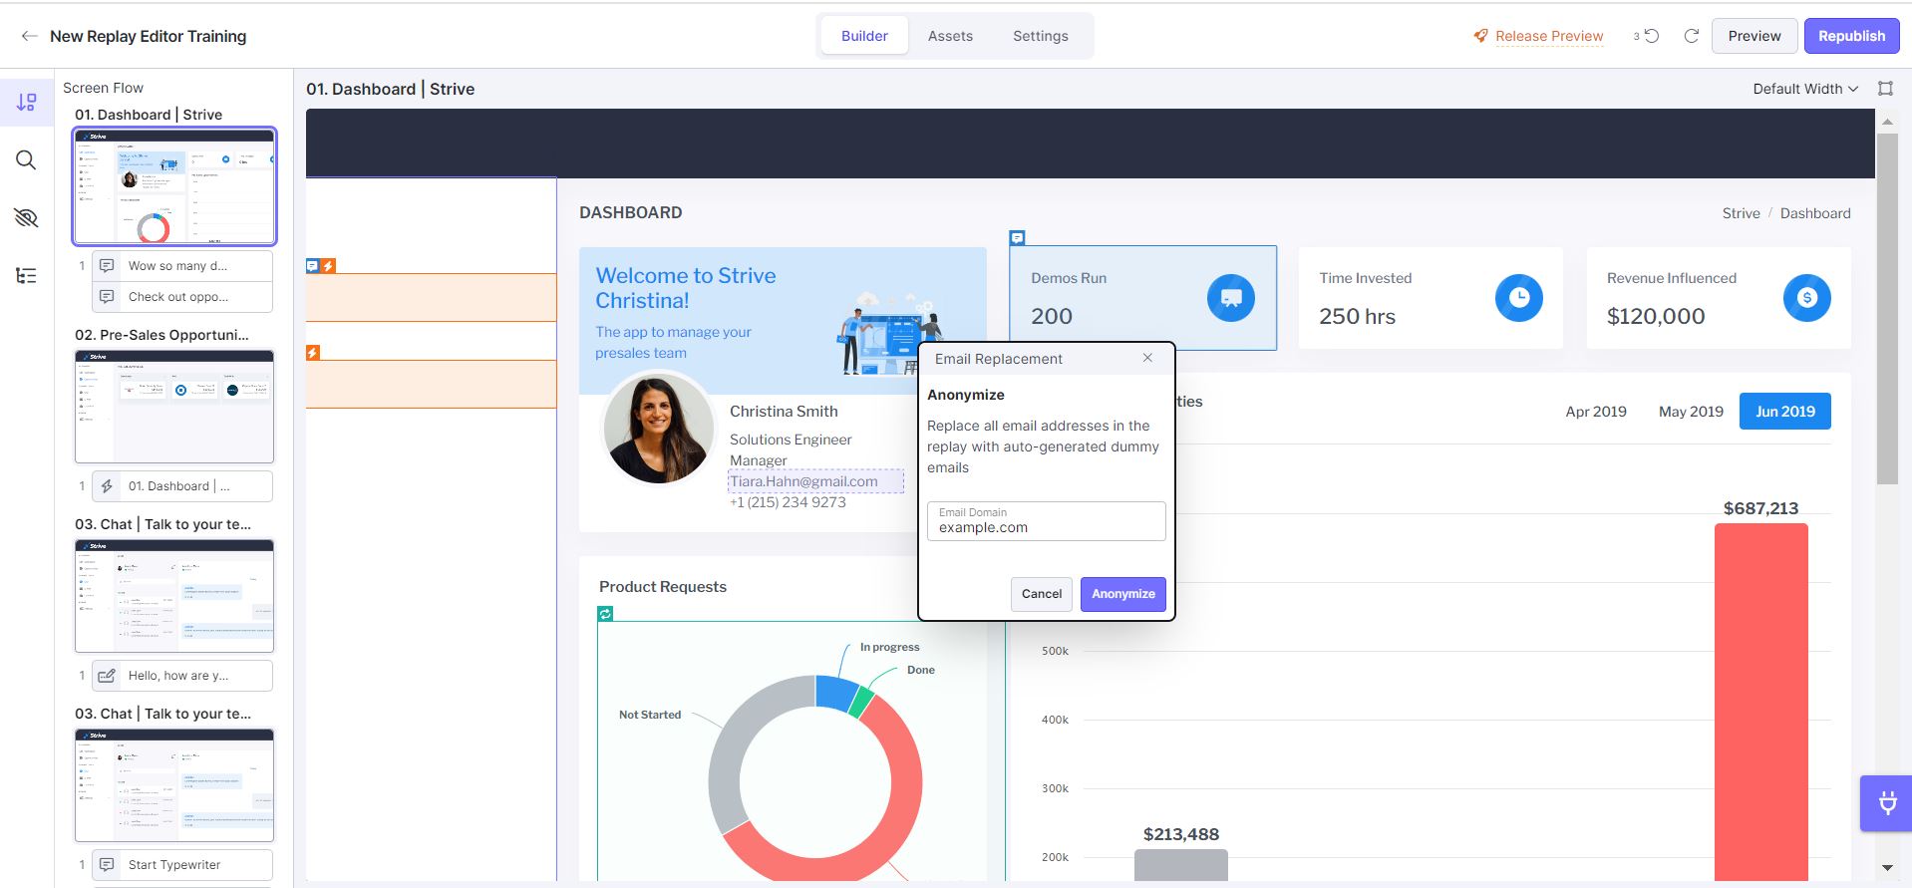Click the 'In progress' donut chart label
The width and height of the screenshot is (1912, 888).
pos(890,647)
